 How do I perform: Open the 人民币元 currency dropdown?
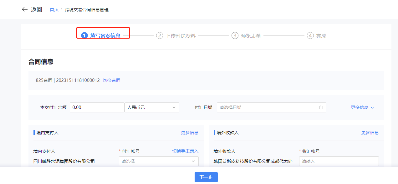152,107
